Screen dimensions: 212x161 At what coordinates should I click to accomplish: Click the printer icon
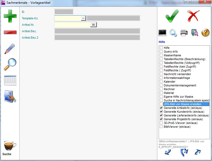pyautogui.click(x=184, y=33)
